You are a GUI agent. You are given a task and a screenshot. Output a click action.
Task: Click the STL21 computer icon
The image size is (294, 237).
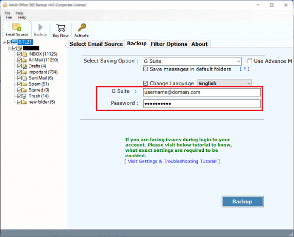[x=15, y=42]
